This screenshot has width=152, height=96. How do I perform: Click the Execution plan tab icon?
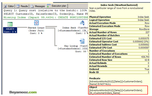(x=49, y=6)
